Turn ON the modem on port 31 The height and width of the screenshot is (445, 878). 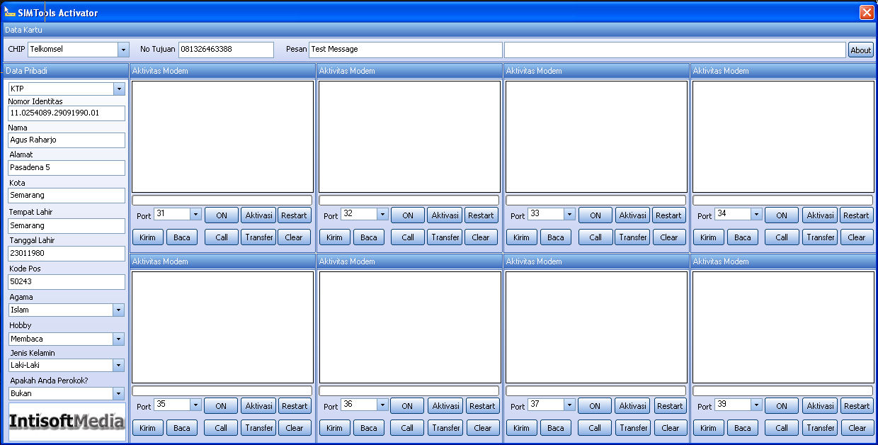click(222, 215)
